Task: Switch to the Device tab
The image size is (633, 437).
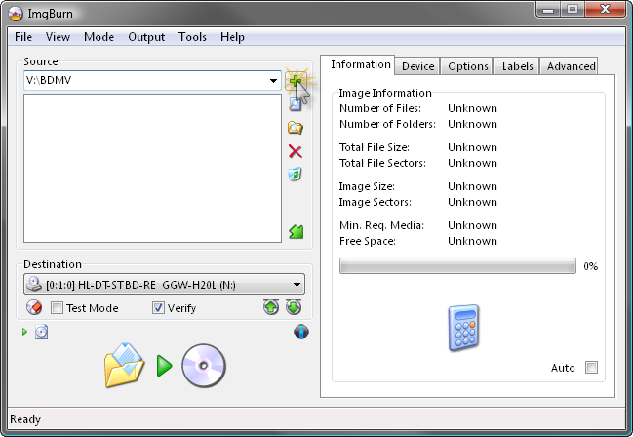Action: (x=418, y=66)
